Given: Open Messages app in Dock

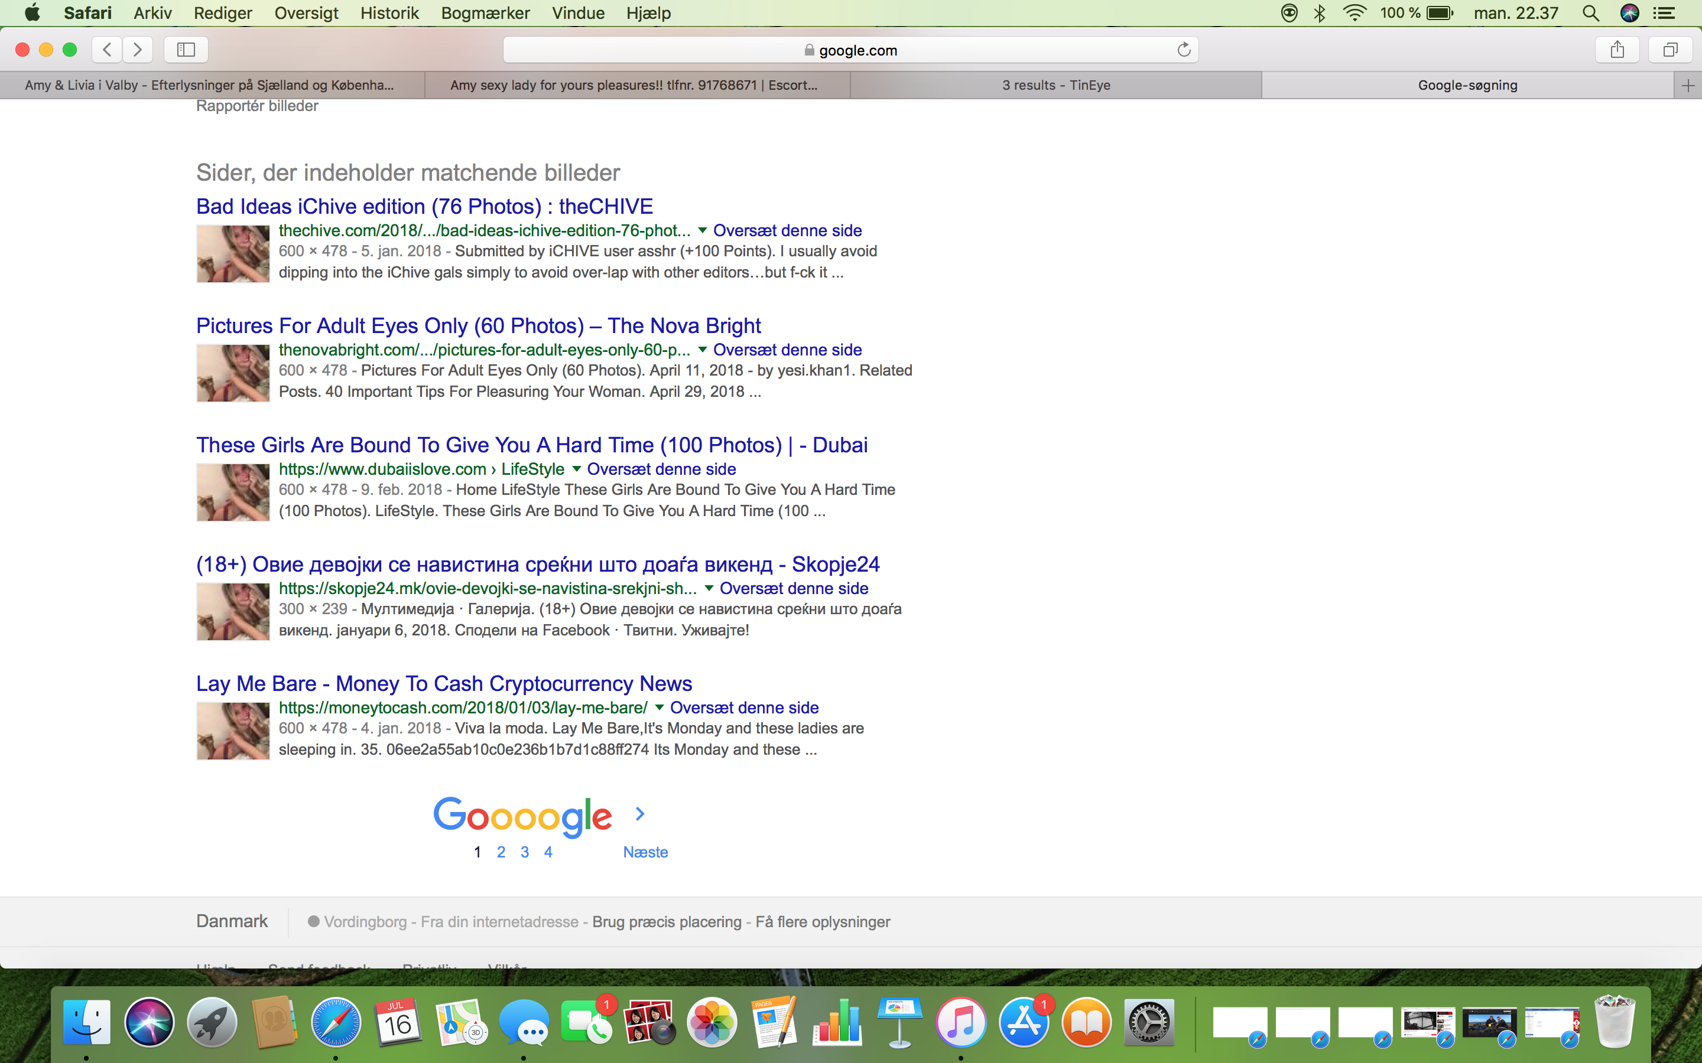Looking at the screenshot, I should 524,1022.
